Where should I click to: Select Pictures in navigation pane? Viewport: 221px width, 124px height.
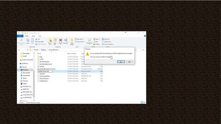tap(24, 81)
